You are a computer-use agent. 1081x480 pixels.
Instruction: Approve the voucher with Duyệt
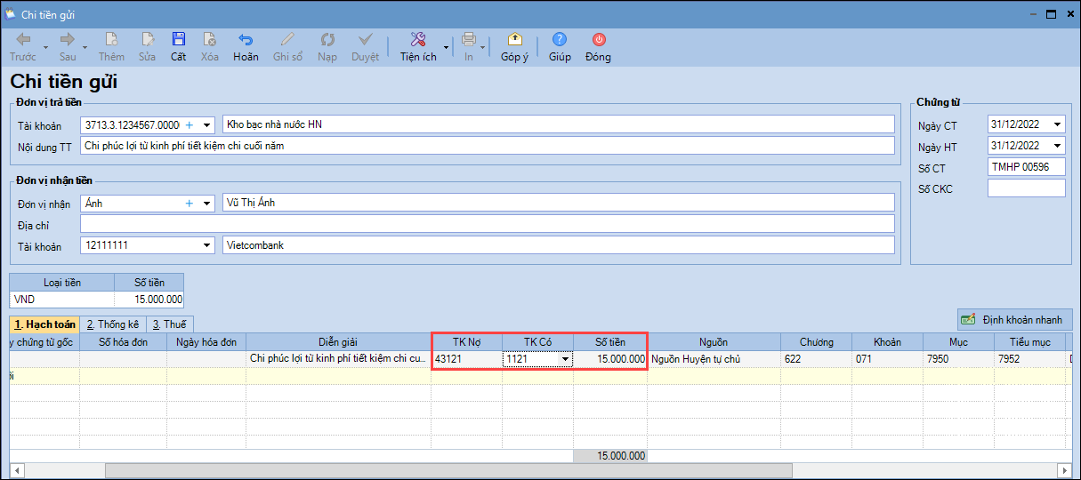click(365, 47)
